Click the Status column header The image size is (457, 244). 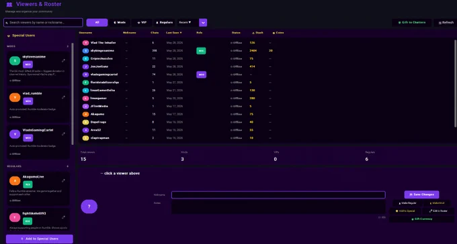point(236,33)
